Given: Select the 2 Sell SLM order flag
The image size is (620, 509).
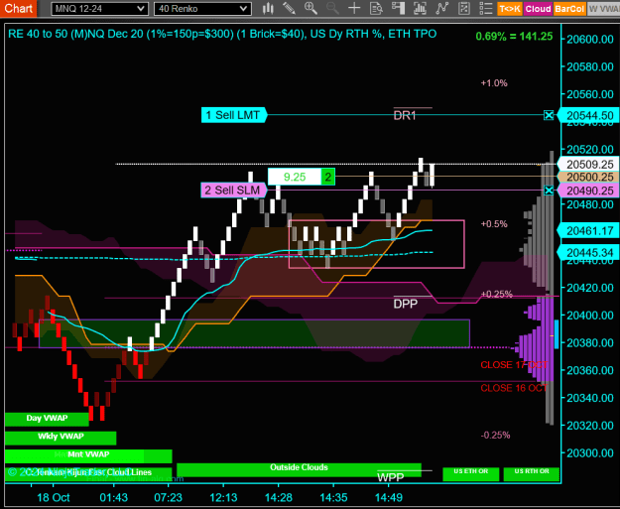Looking at the screenshot, I should click(x=234, y=191).
